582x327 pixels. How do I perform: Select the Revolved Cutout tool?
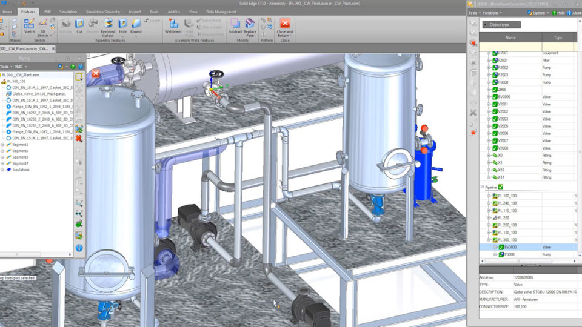coord(108,26)
